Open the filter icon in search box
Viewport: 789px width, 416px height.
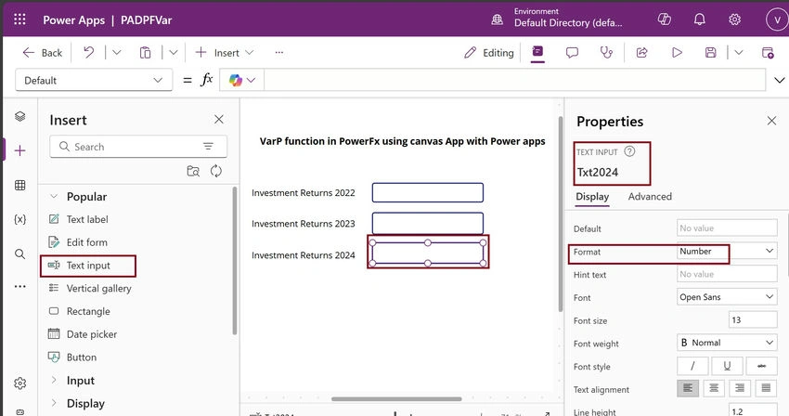coord(208,147)
